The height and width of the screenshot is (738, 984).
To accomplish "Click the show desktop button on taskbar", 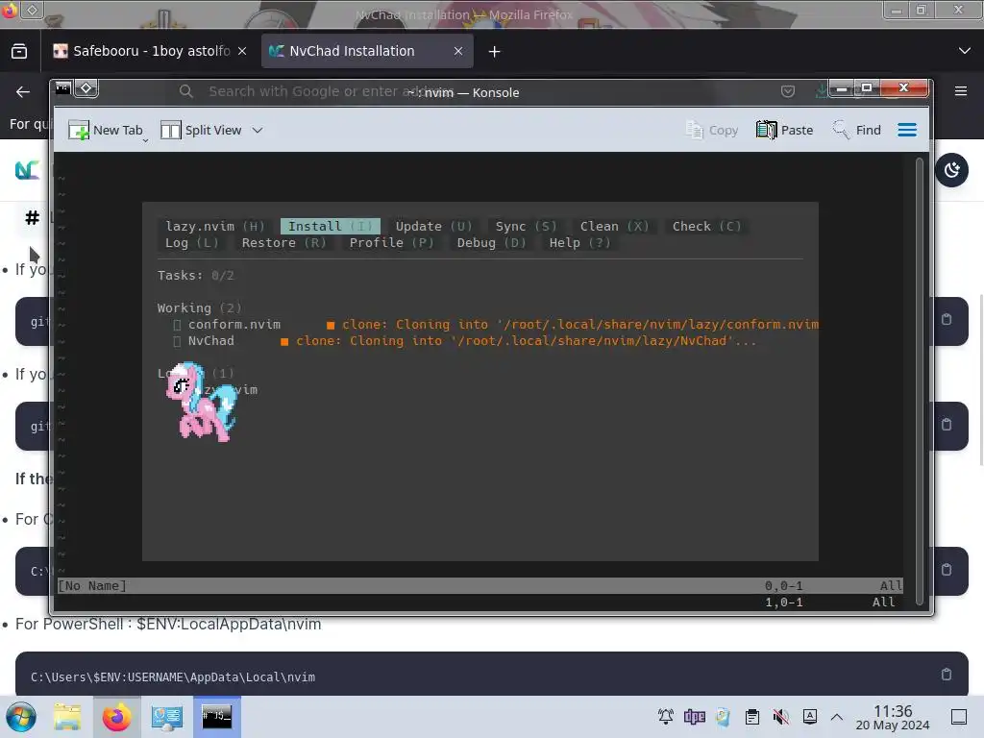I will point(959,717).
